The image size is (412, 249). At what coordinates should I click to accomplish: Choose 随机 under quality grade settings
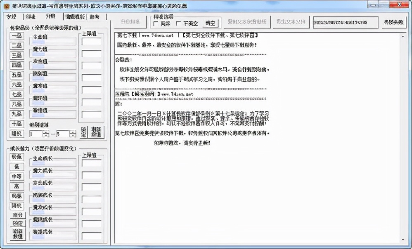pyautogui.click(x=16, y=133)
